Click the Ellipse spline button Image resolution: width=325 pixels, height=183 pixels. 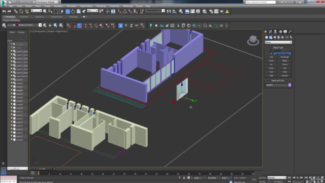(x=284, y=60)
